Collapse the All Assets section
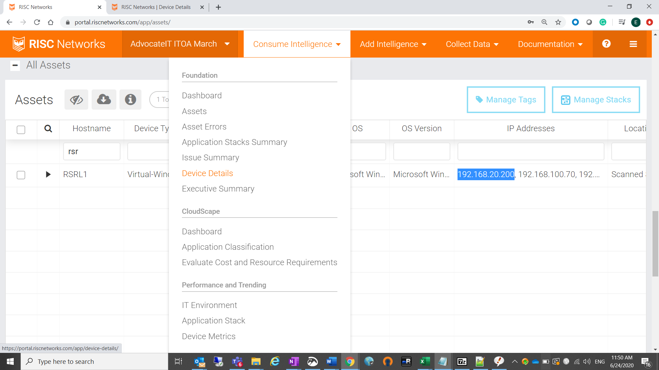 [x=15, y=65]
